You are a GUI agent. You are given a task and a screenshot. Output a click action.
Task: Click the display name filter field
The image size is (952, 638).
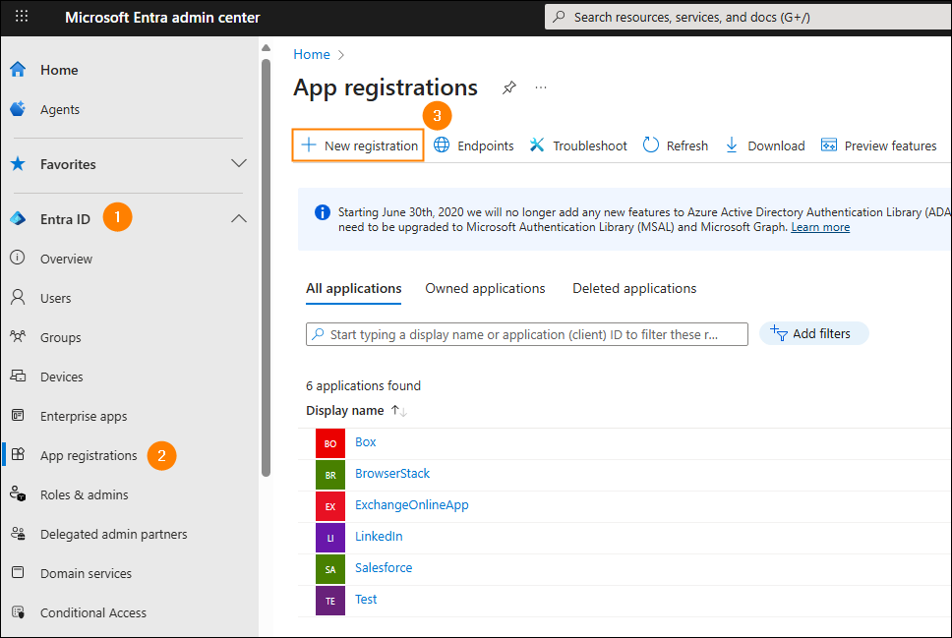pyautogui.click(x=526, y=334)
